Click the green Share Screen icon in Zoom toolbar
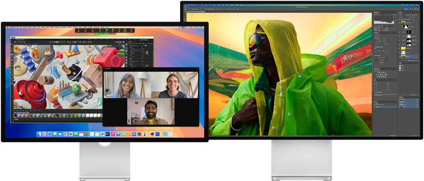The image size is (424, 181). click(107, 30)
